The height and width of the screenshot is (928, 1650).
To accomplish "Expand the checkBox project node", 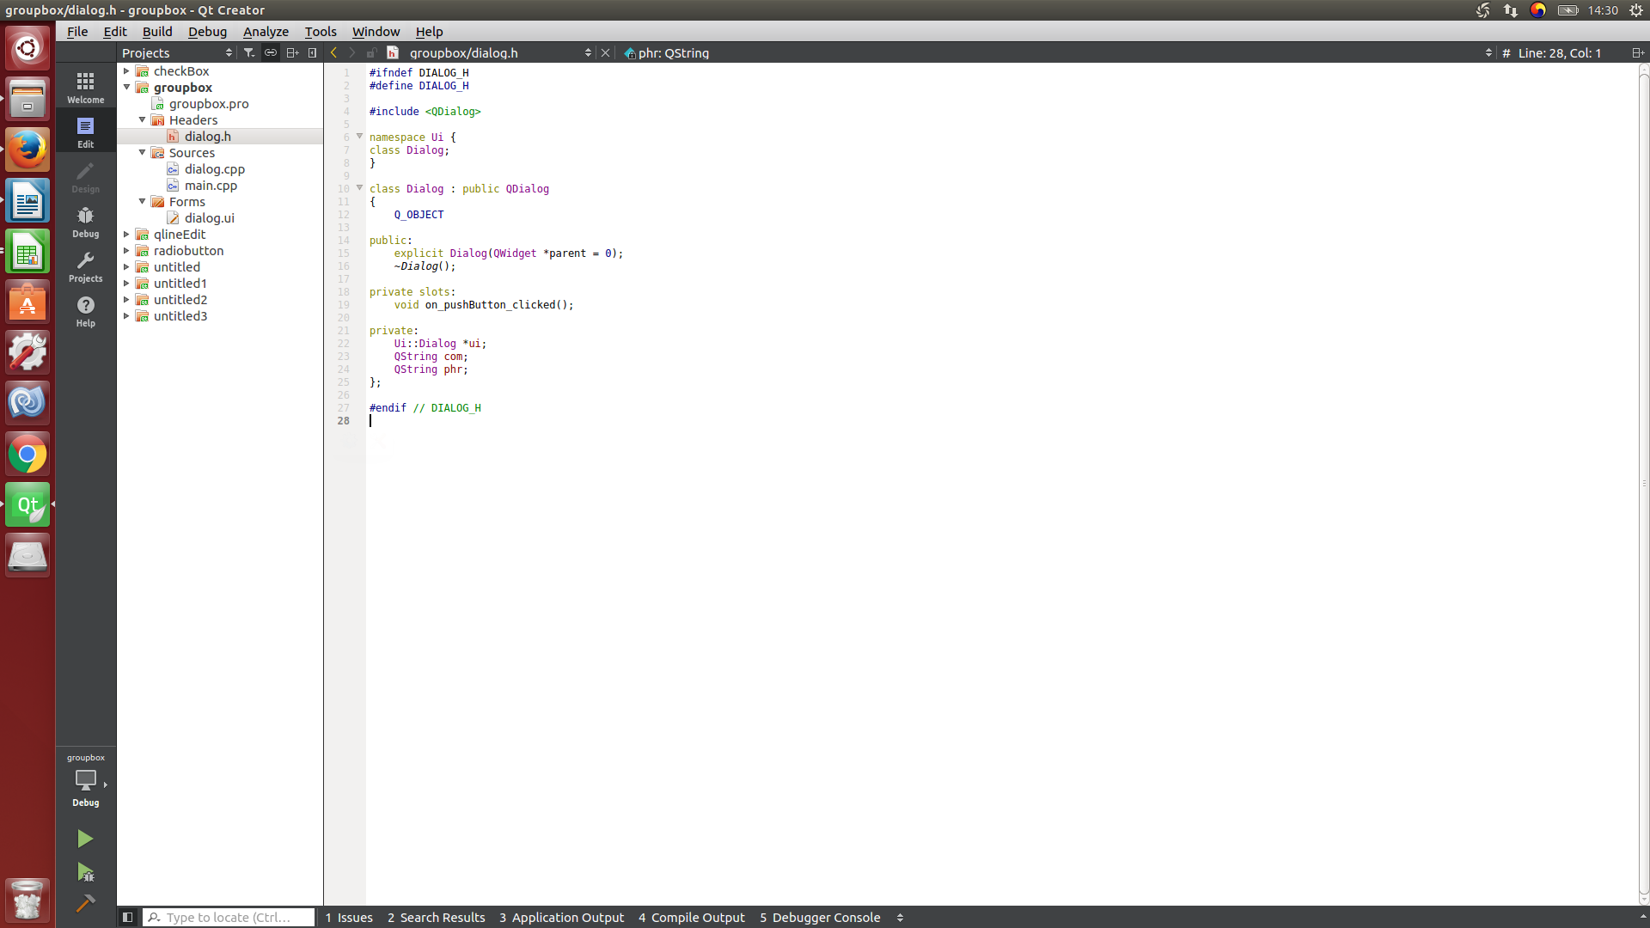I will [126, 71].
